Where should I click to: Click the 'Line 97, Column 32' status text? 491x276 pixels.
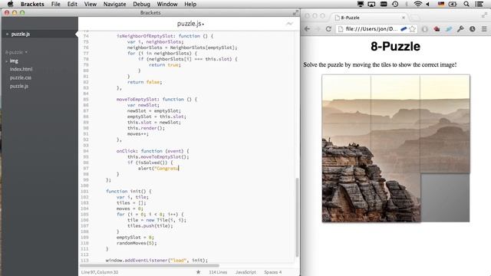100,272
